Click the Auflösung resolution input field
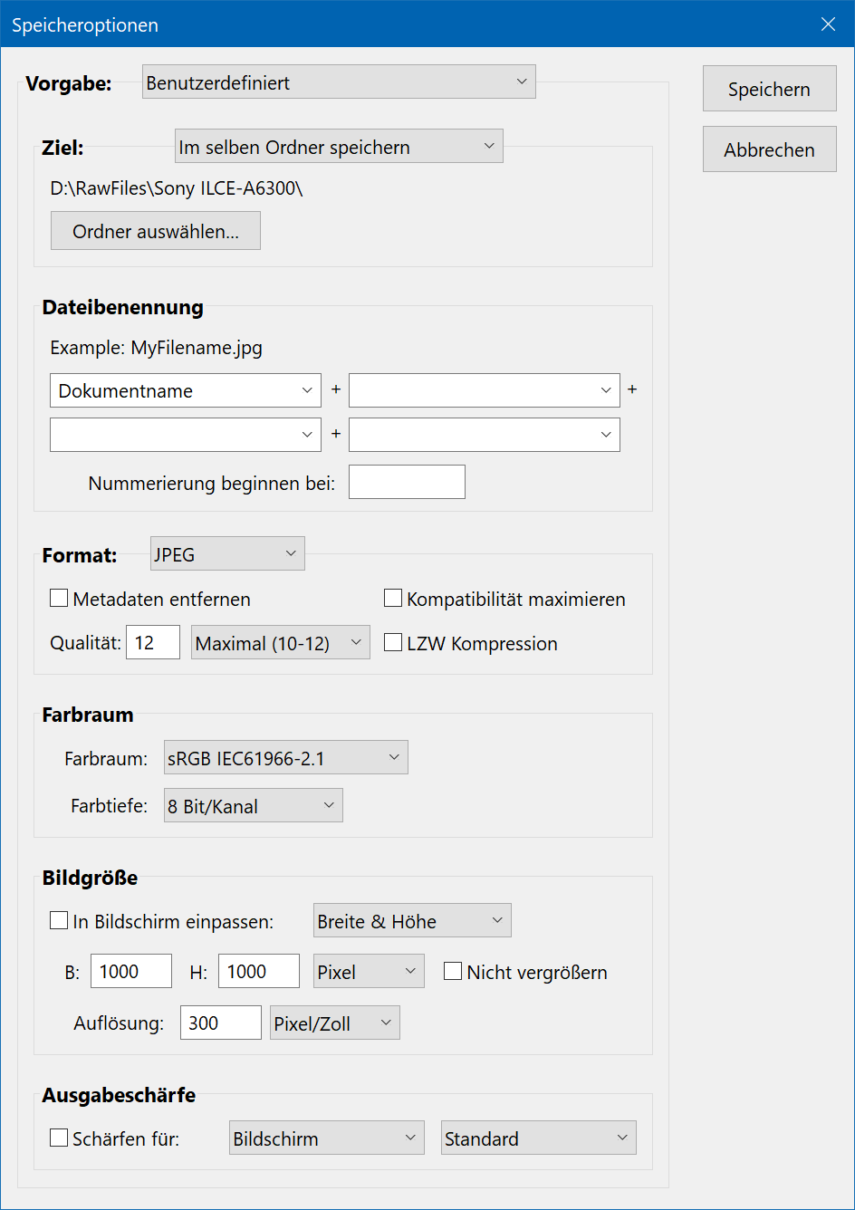 pyautogui.click(x=220, y=1023)
